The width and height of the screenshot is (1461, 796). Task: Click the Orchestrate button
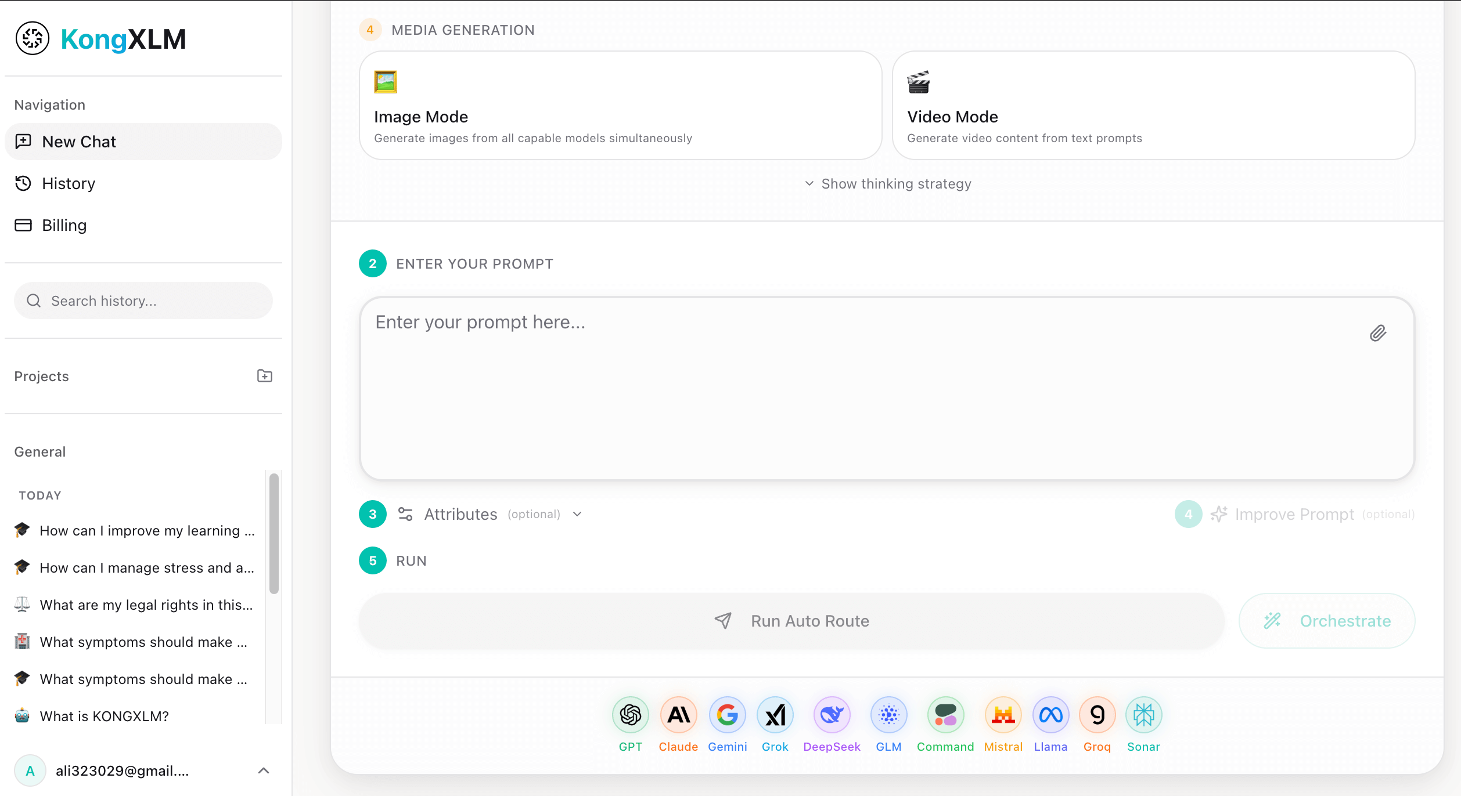pos(1327,621)
